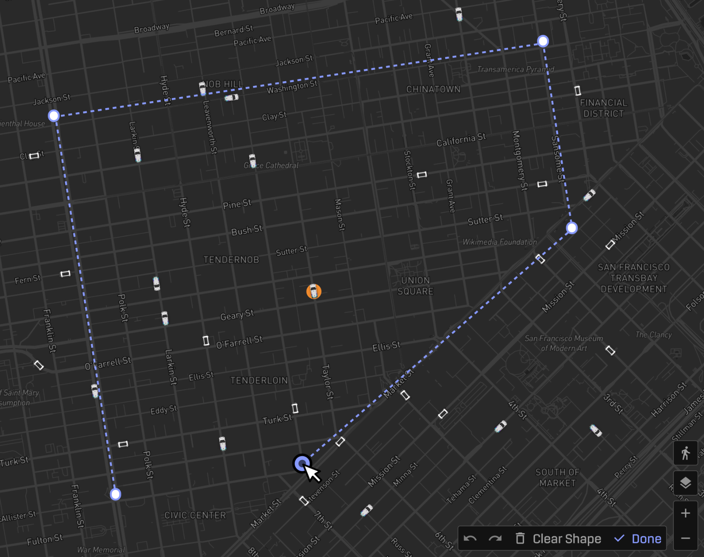Viewport: 704px width, 557px height.
Task: Select the bottom vertex near Franklin St
Action: point(115,494)
